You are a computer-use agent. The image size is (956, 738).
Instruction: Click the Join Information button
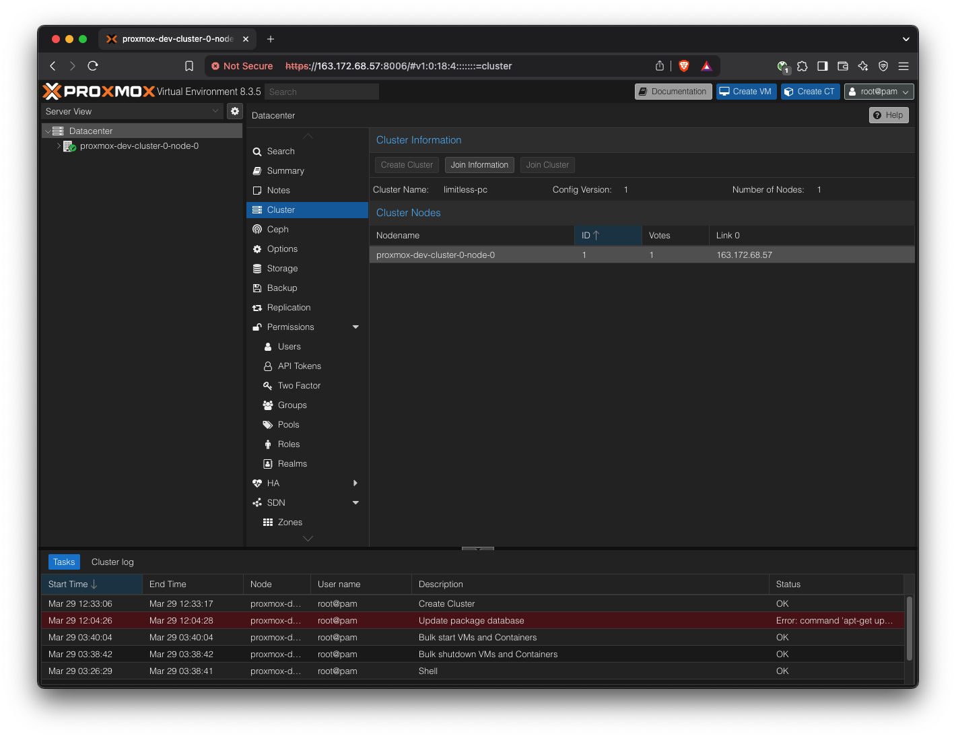pyautogui.click(x=479, y=165)
